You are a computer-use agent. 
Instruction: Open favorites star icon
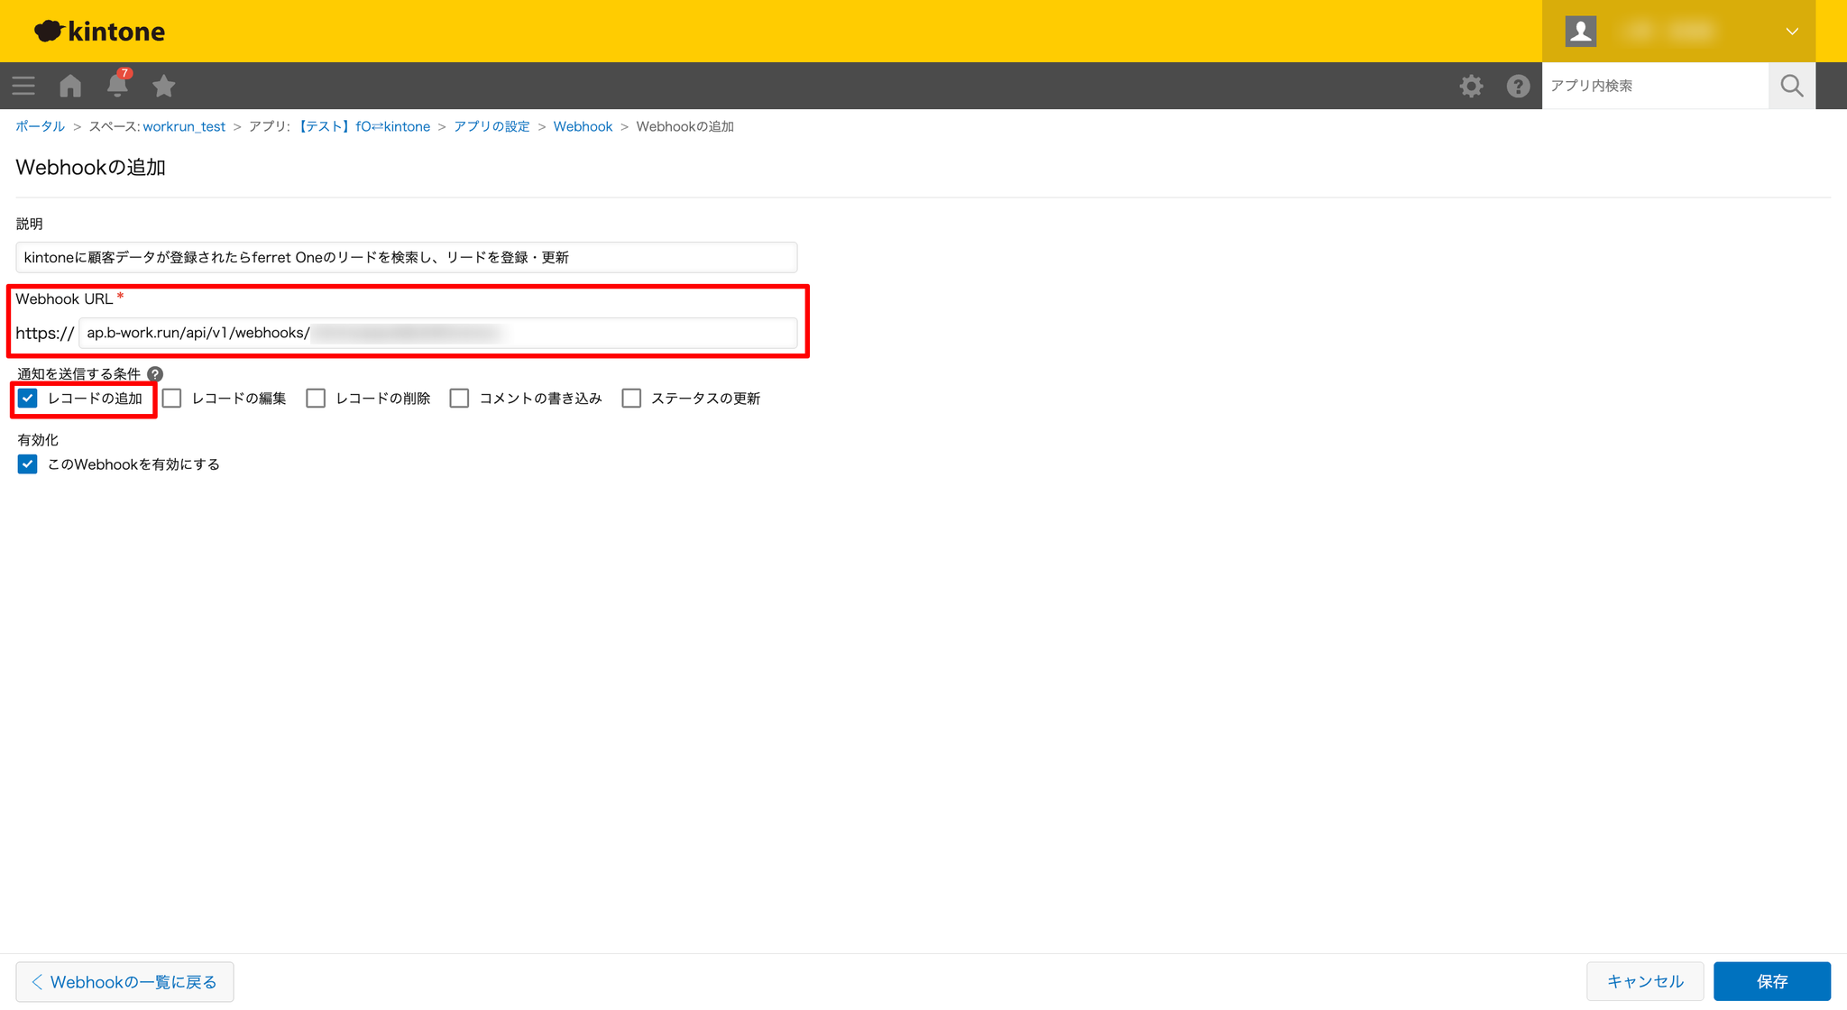[163, 86]
